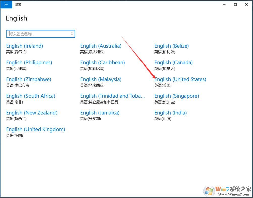
Task: Pick English (Zimbabwe)
Action: tap(29, 79)
